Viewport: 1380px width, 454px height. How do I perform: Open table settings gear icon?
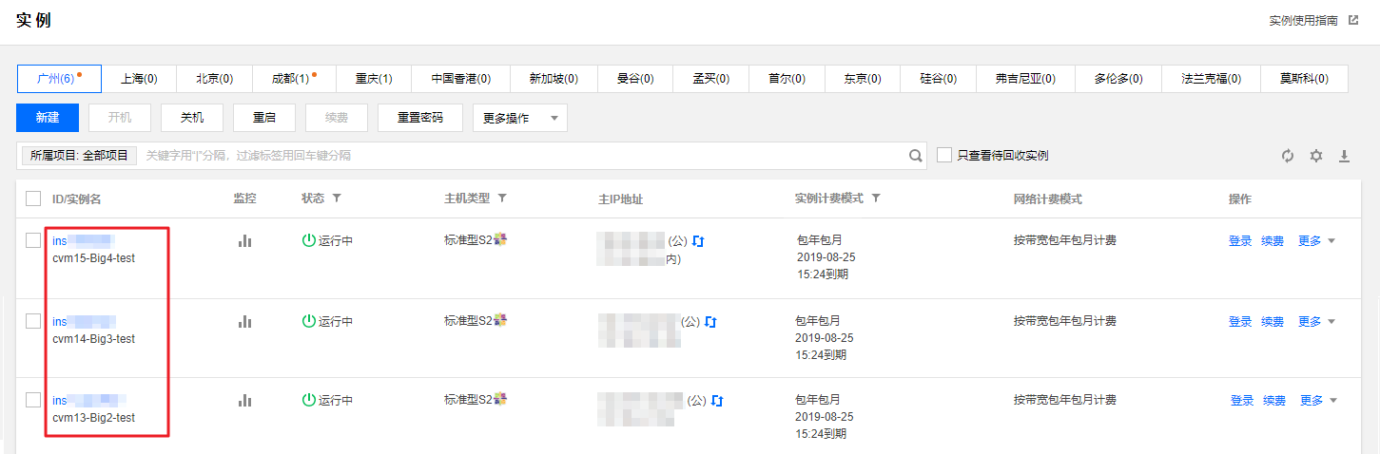(x=1316, y=156)
